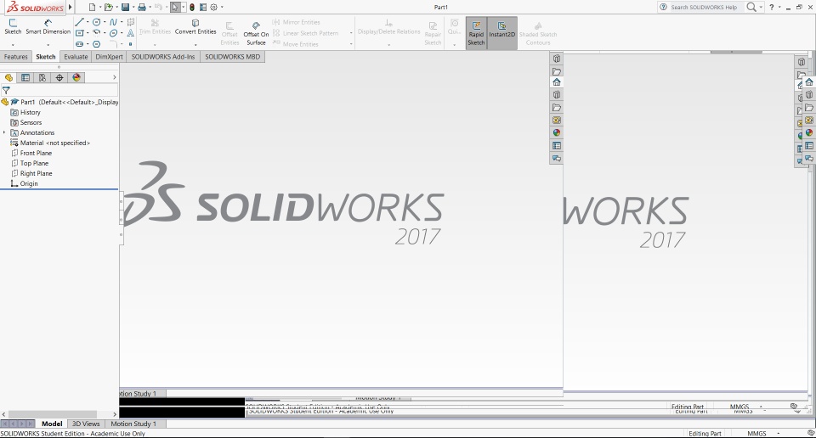The height and width of the screenshot is (438, 816).
Task: Open the New document dropdown arrow
Action: coord(100,8)
